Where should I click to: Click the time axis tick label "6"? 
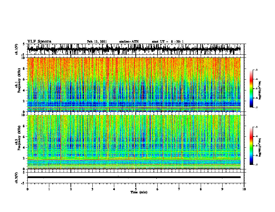tap(158, 189)
